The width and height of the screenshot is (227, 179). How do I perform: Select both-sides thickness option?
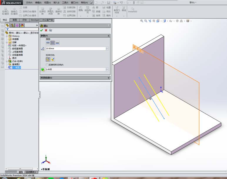tap(53, 43)
